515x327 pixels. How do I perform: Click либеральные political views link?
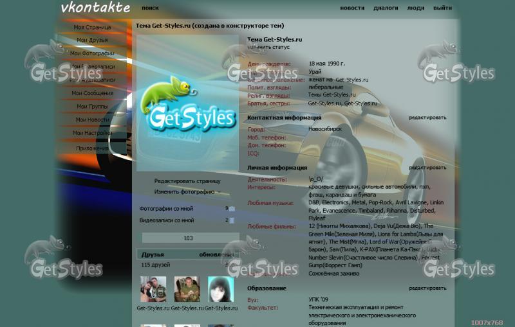[326, 87]
